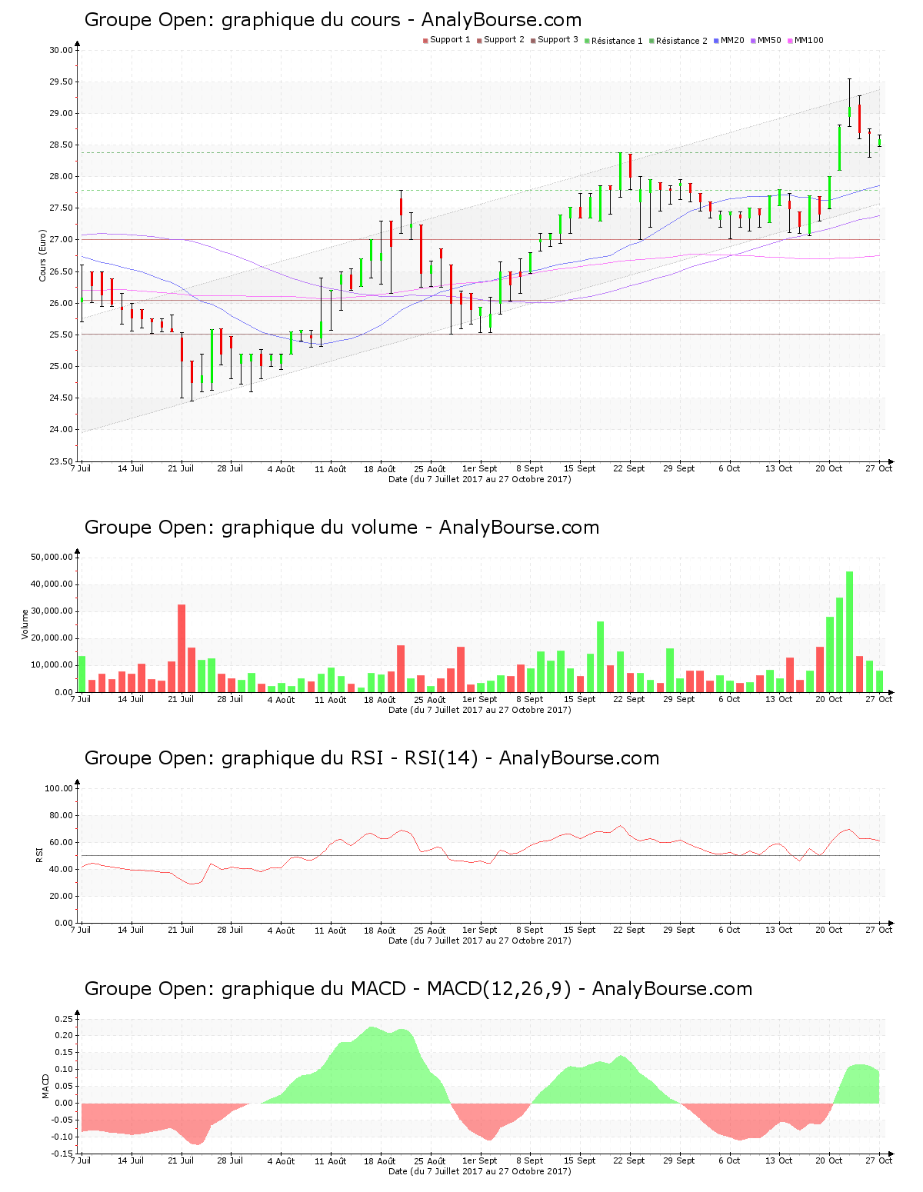Select the Support 1 legend entry
Screen dimensions: 923x1192
pyautogui.click(x=446, y=40)
